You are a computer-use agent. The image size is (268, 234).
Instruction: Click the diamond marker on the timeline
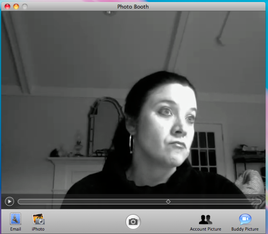pos(168,201)
